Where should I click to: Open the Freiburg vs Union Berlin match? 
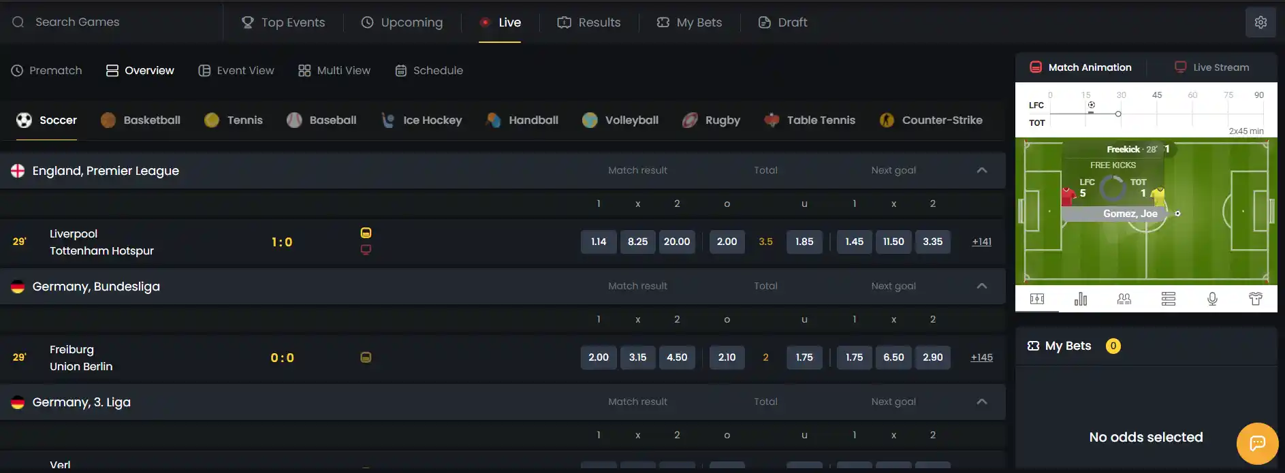click(81, 358)
